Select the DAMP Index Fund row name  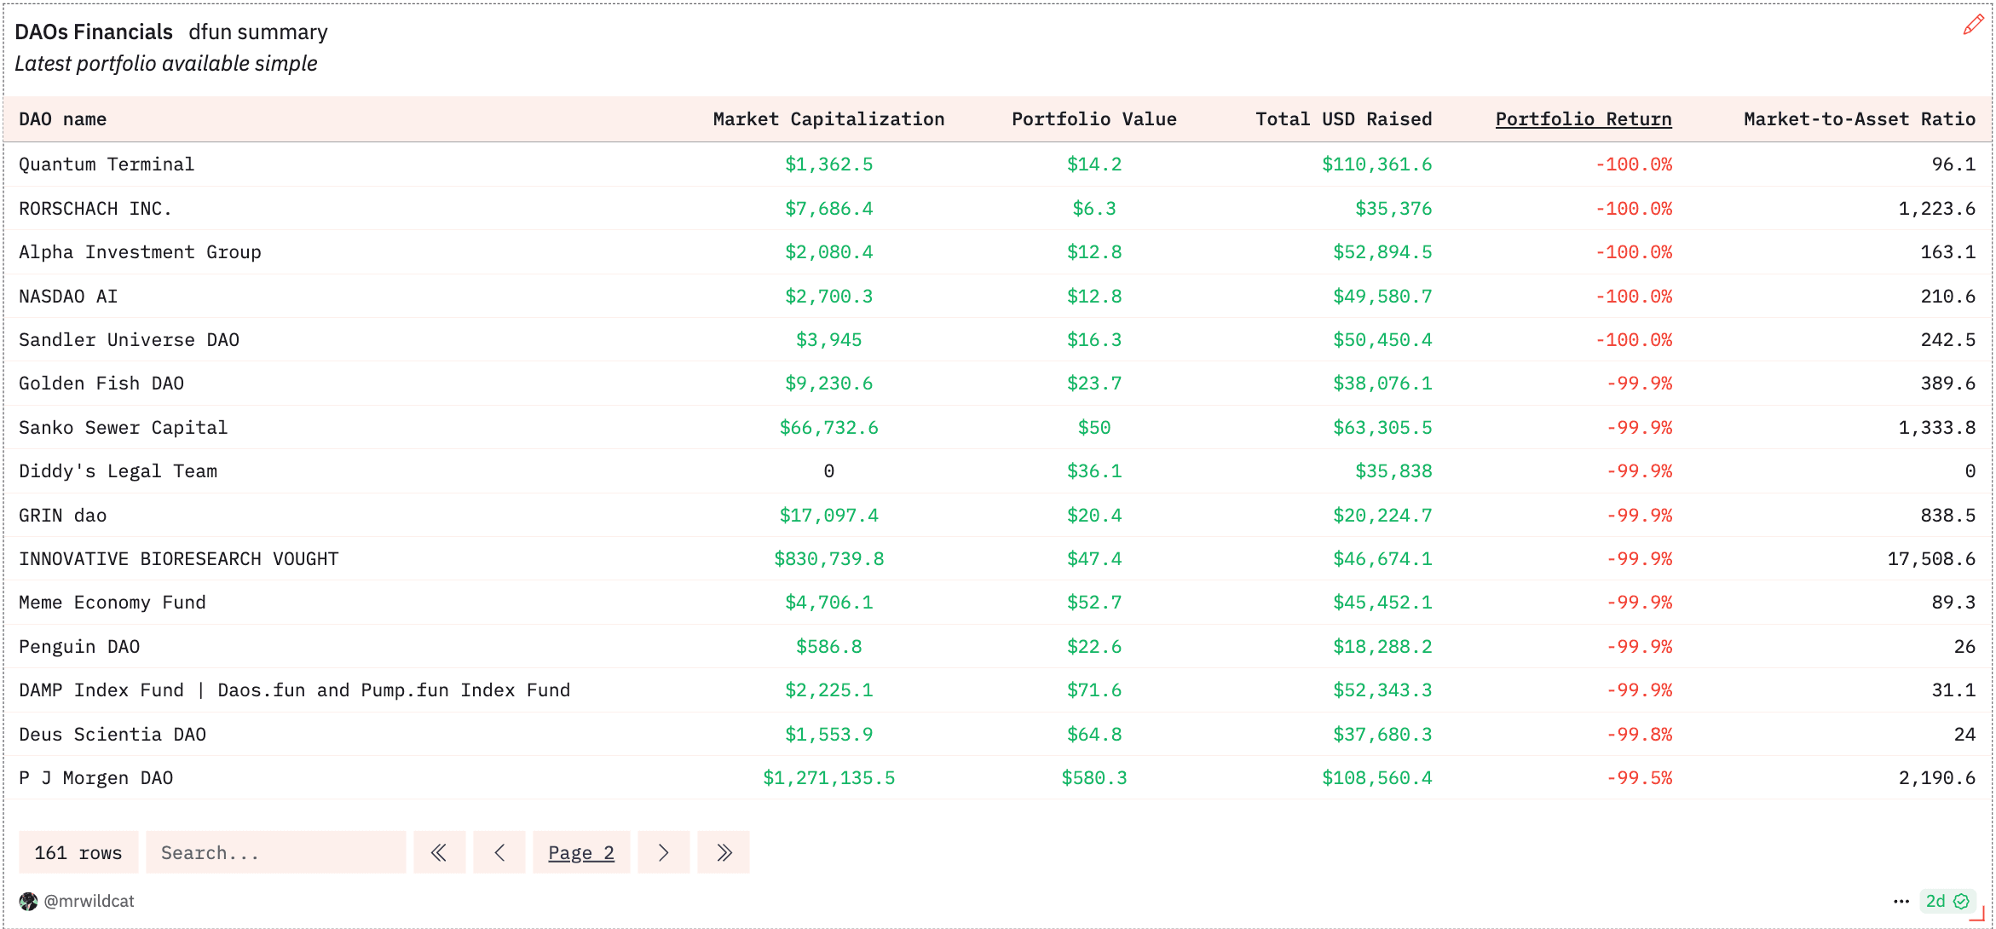pyautogui.click(x=295, y=690)
